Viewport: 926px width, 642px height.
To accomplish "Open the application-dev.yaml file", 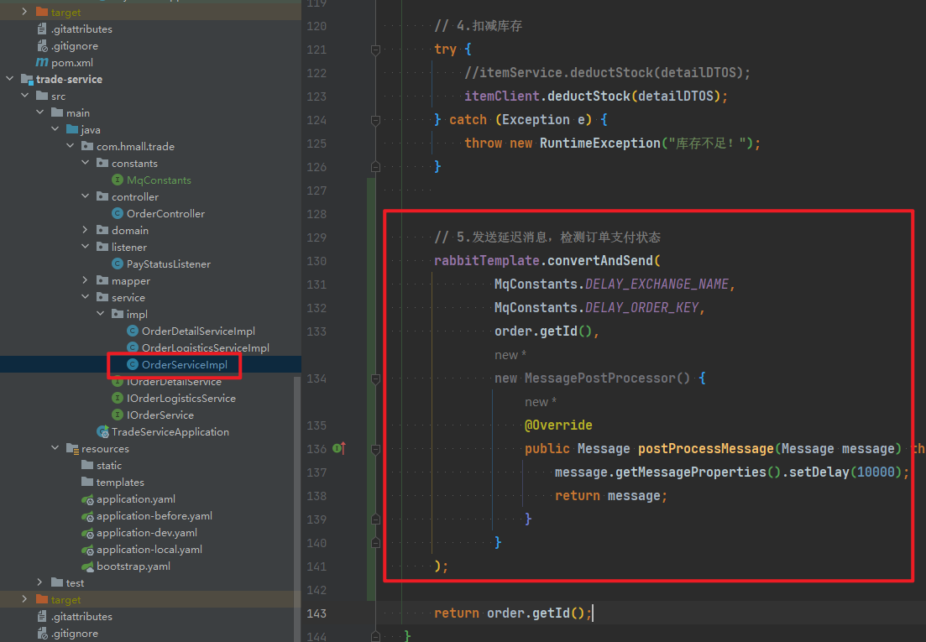I will pos(146,533).
